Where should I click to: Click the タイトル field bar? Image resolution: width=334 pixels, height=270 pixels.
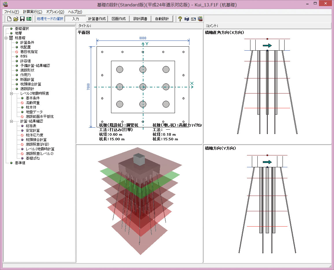pos(140,26)
